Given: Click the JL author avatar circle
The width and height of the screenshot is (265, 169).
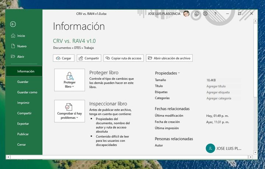Looking at the screenshot, I should pyautogui.click(x=210, y=148).
